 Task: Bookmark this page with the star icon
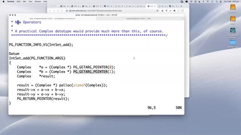point(157,11)
